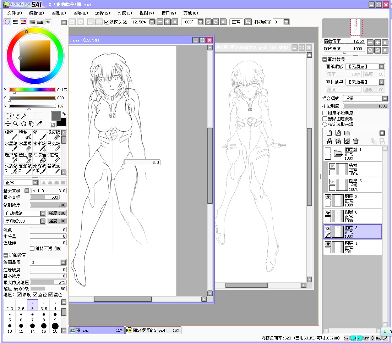Create a new layer group folder
Image resolution: width=392 pixels, height=343 pixels.
point(347,133)
